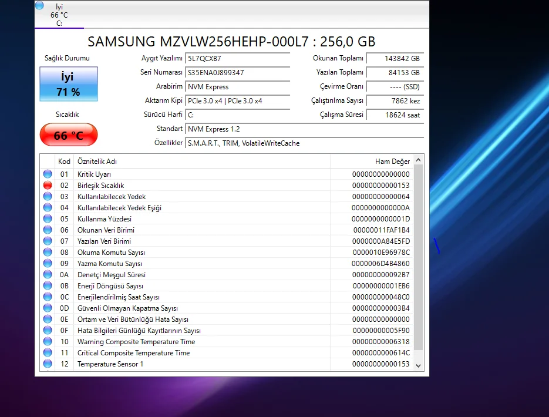Screen dimensions: 549x417
Task: Select Warning Composite Temperature Time attribute name
Action: 136,341
